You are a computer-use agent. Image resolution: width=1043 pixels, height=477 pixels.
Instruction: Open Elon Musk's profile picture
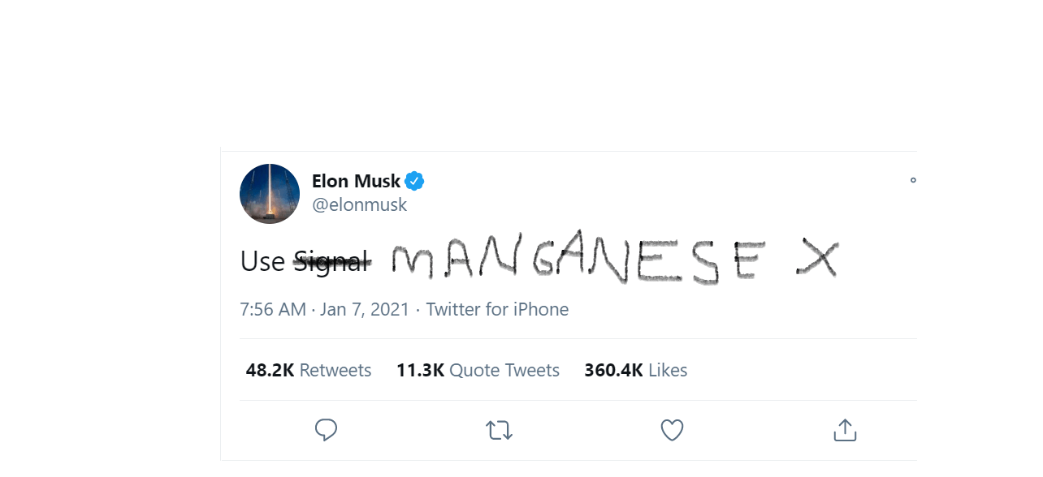coord(270,194)
